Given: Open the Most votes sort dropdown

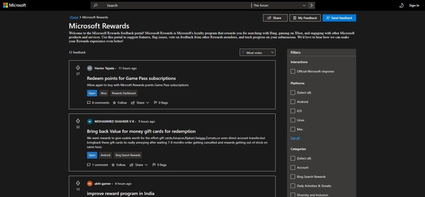Looking at the screenshot, I should (257, 52).
